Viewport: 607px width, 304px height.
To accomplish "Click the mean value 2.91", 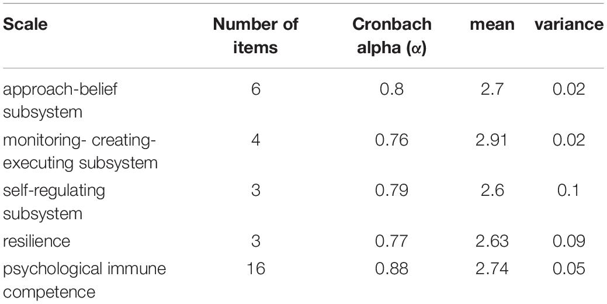I will pyautogui.click(x=492, y=140).
